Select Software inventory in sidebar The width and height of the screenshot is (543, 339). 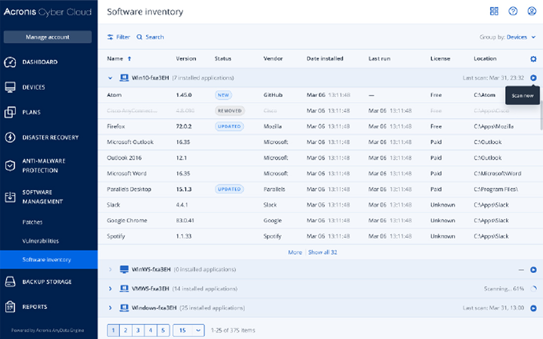point(49,260)
